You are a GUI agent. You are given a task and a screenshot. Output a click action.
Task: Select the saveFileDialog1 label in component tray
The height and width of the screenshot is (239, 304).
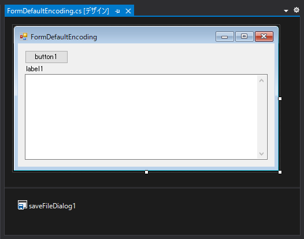pos(52,206)
